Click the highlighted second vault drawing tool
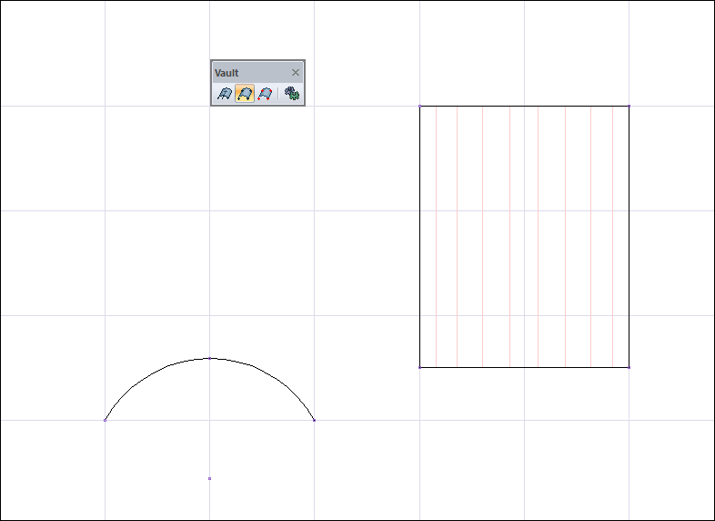 [245, 94]
